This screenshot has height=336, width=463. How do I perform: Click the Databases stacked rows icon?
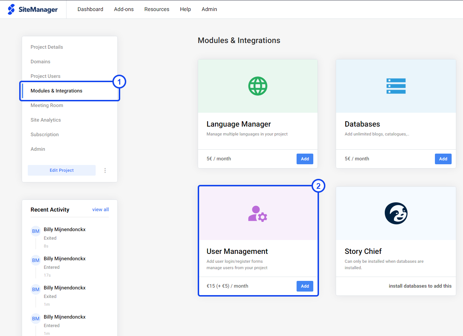click(x=396, y=86)
